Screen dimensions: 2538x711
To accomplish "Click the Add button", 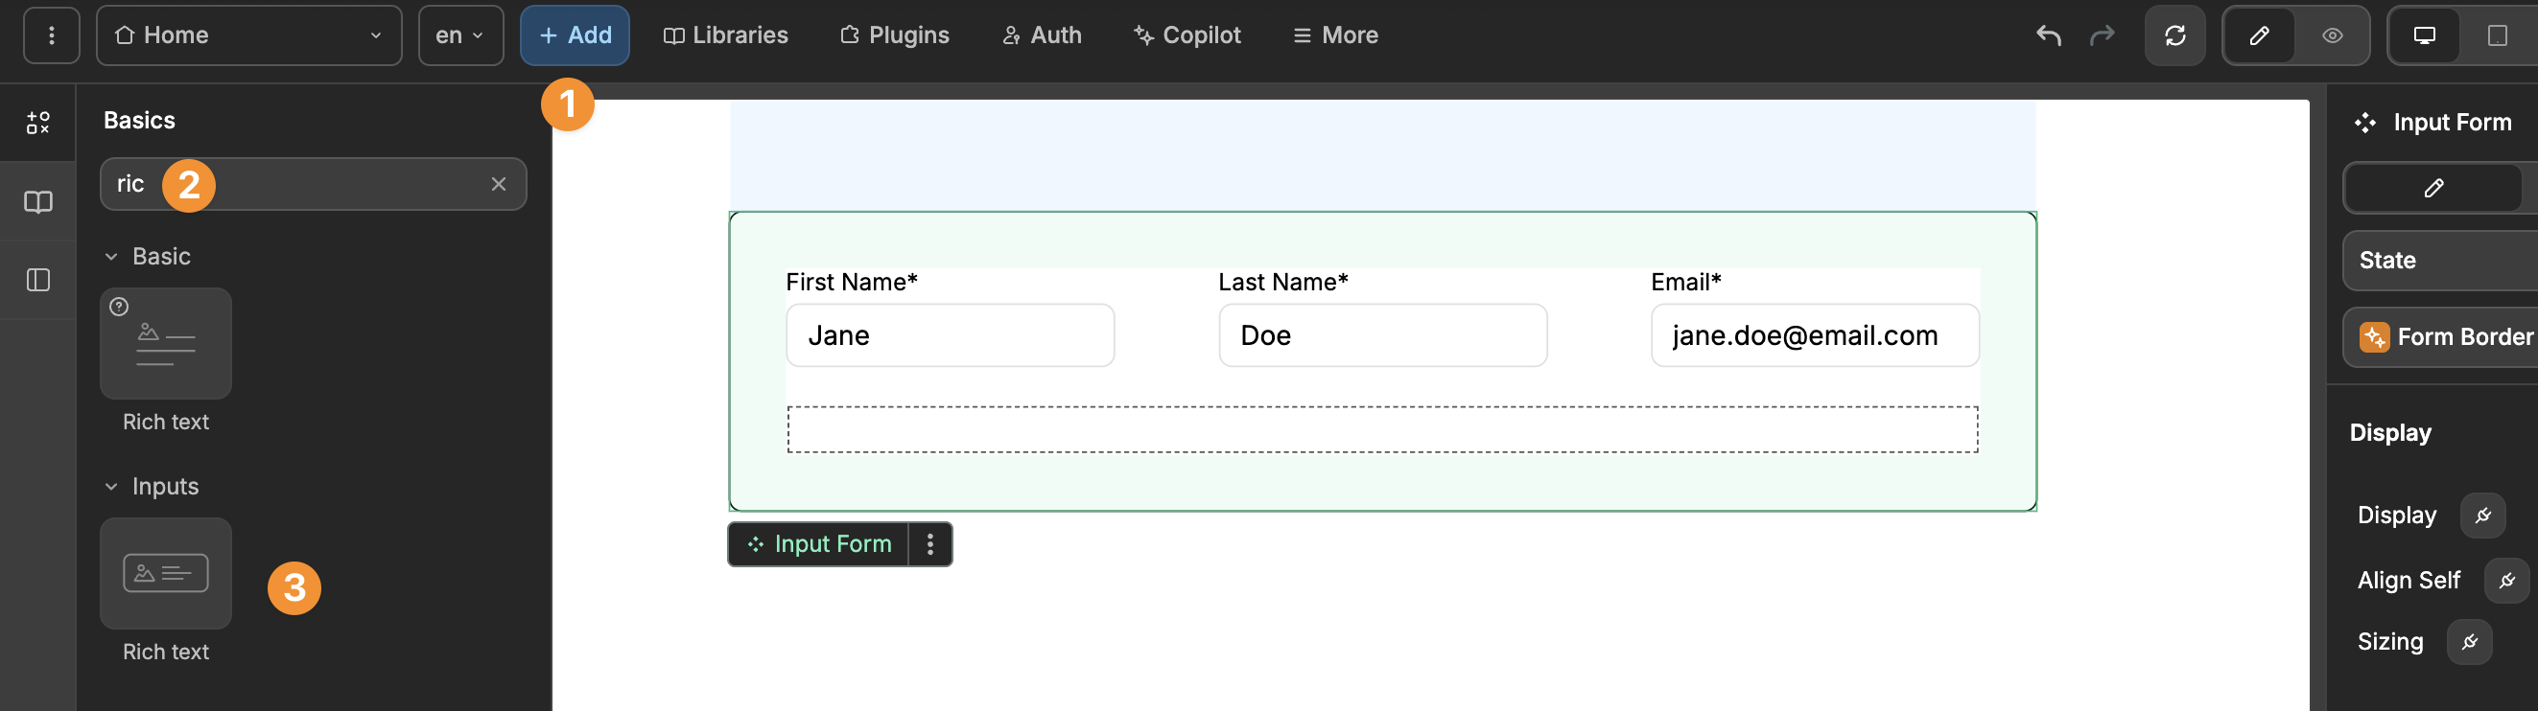I will pos(575,35).
